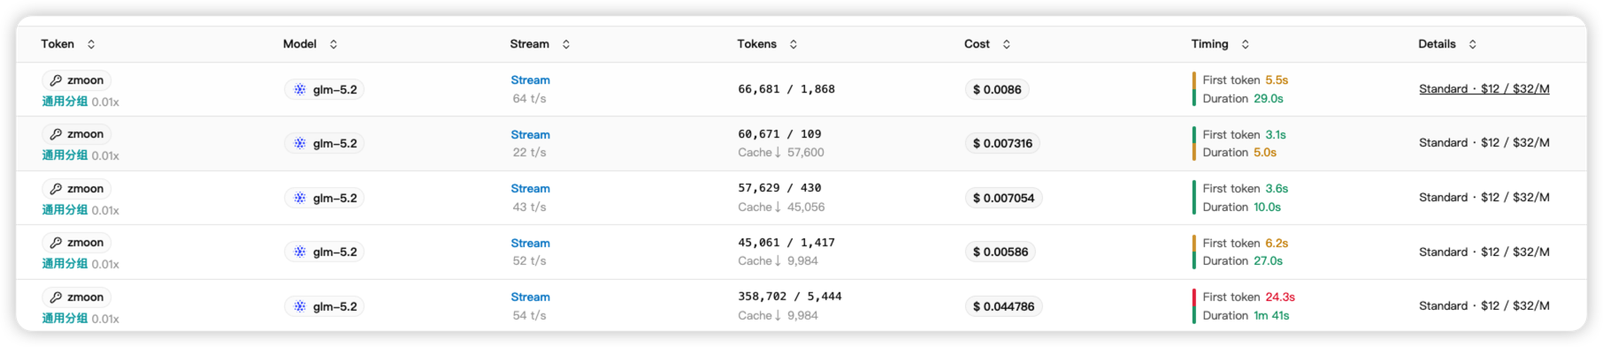Sort by Stream column arrows icon
The height and width of the screenshot is (347, 1603).
[566, 44]
